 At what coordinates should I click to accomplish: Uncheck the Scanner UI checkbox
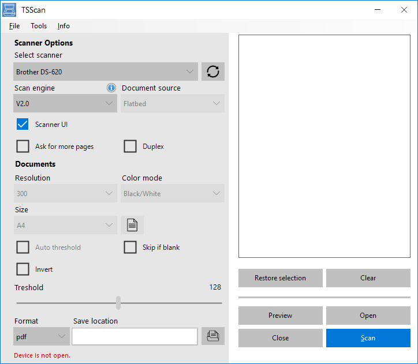point(23,125)
